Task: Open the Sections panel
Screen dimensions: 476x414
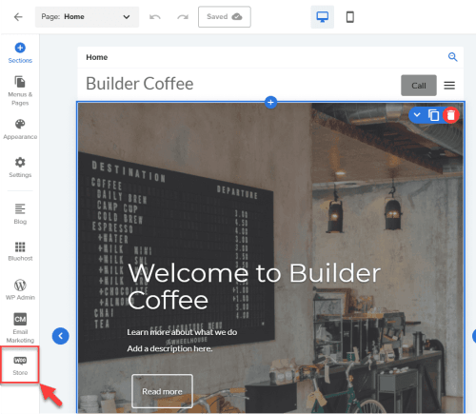Action: 20,53
